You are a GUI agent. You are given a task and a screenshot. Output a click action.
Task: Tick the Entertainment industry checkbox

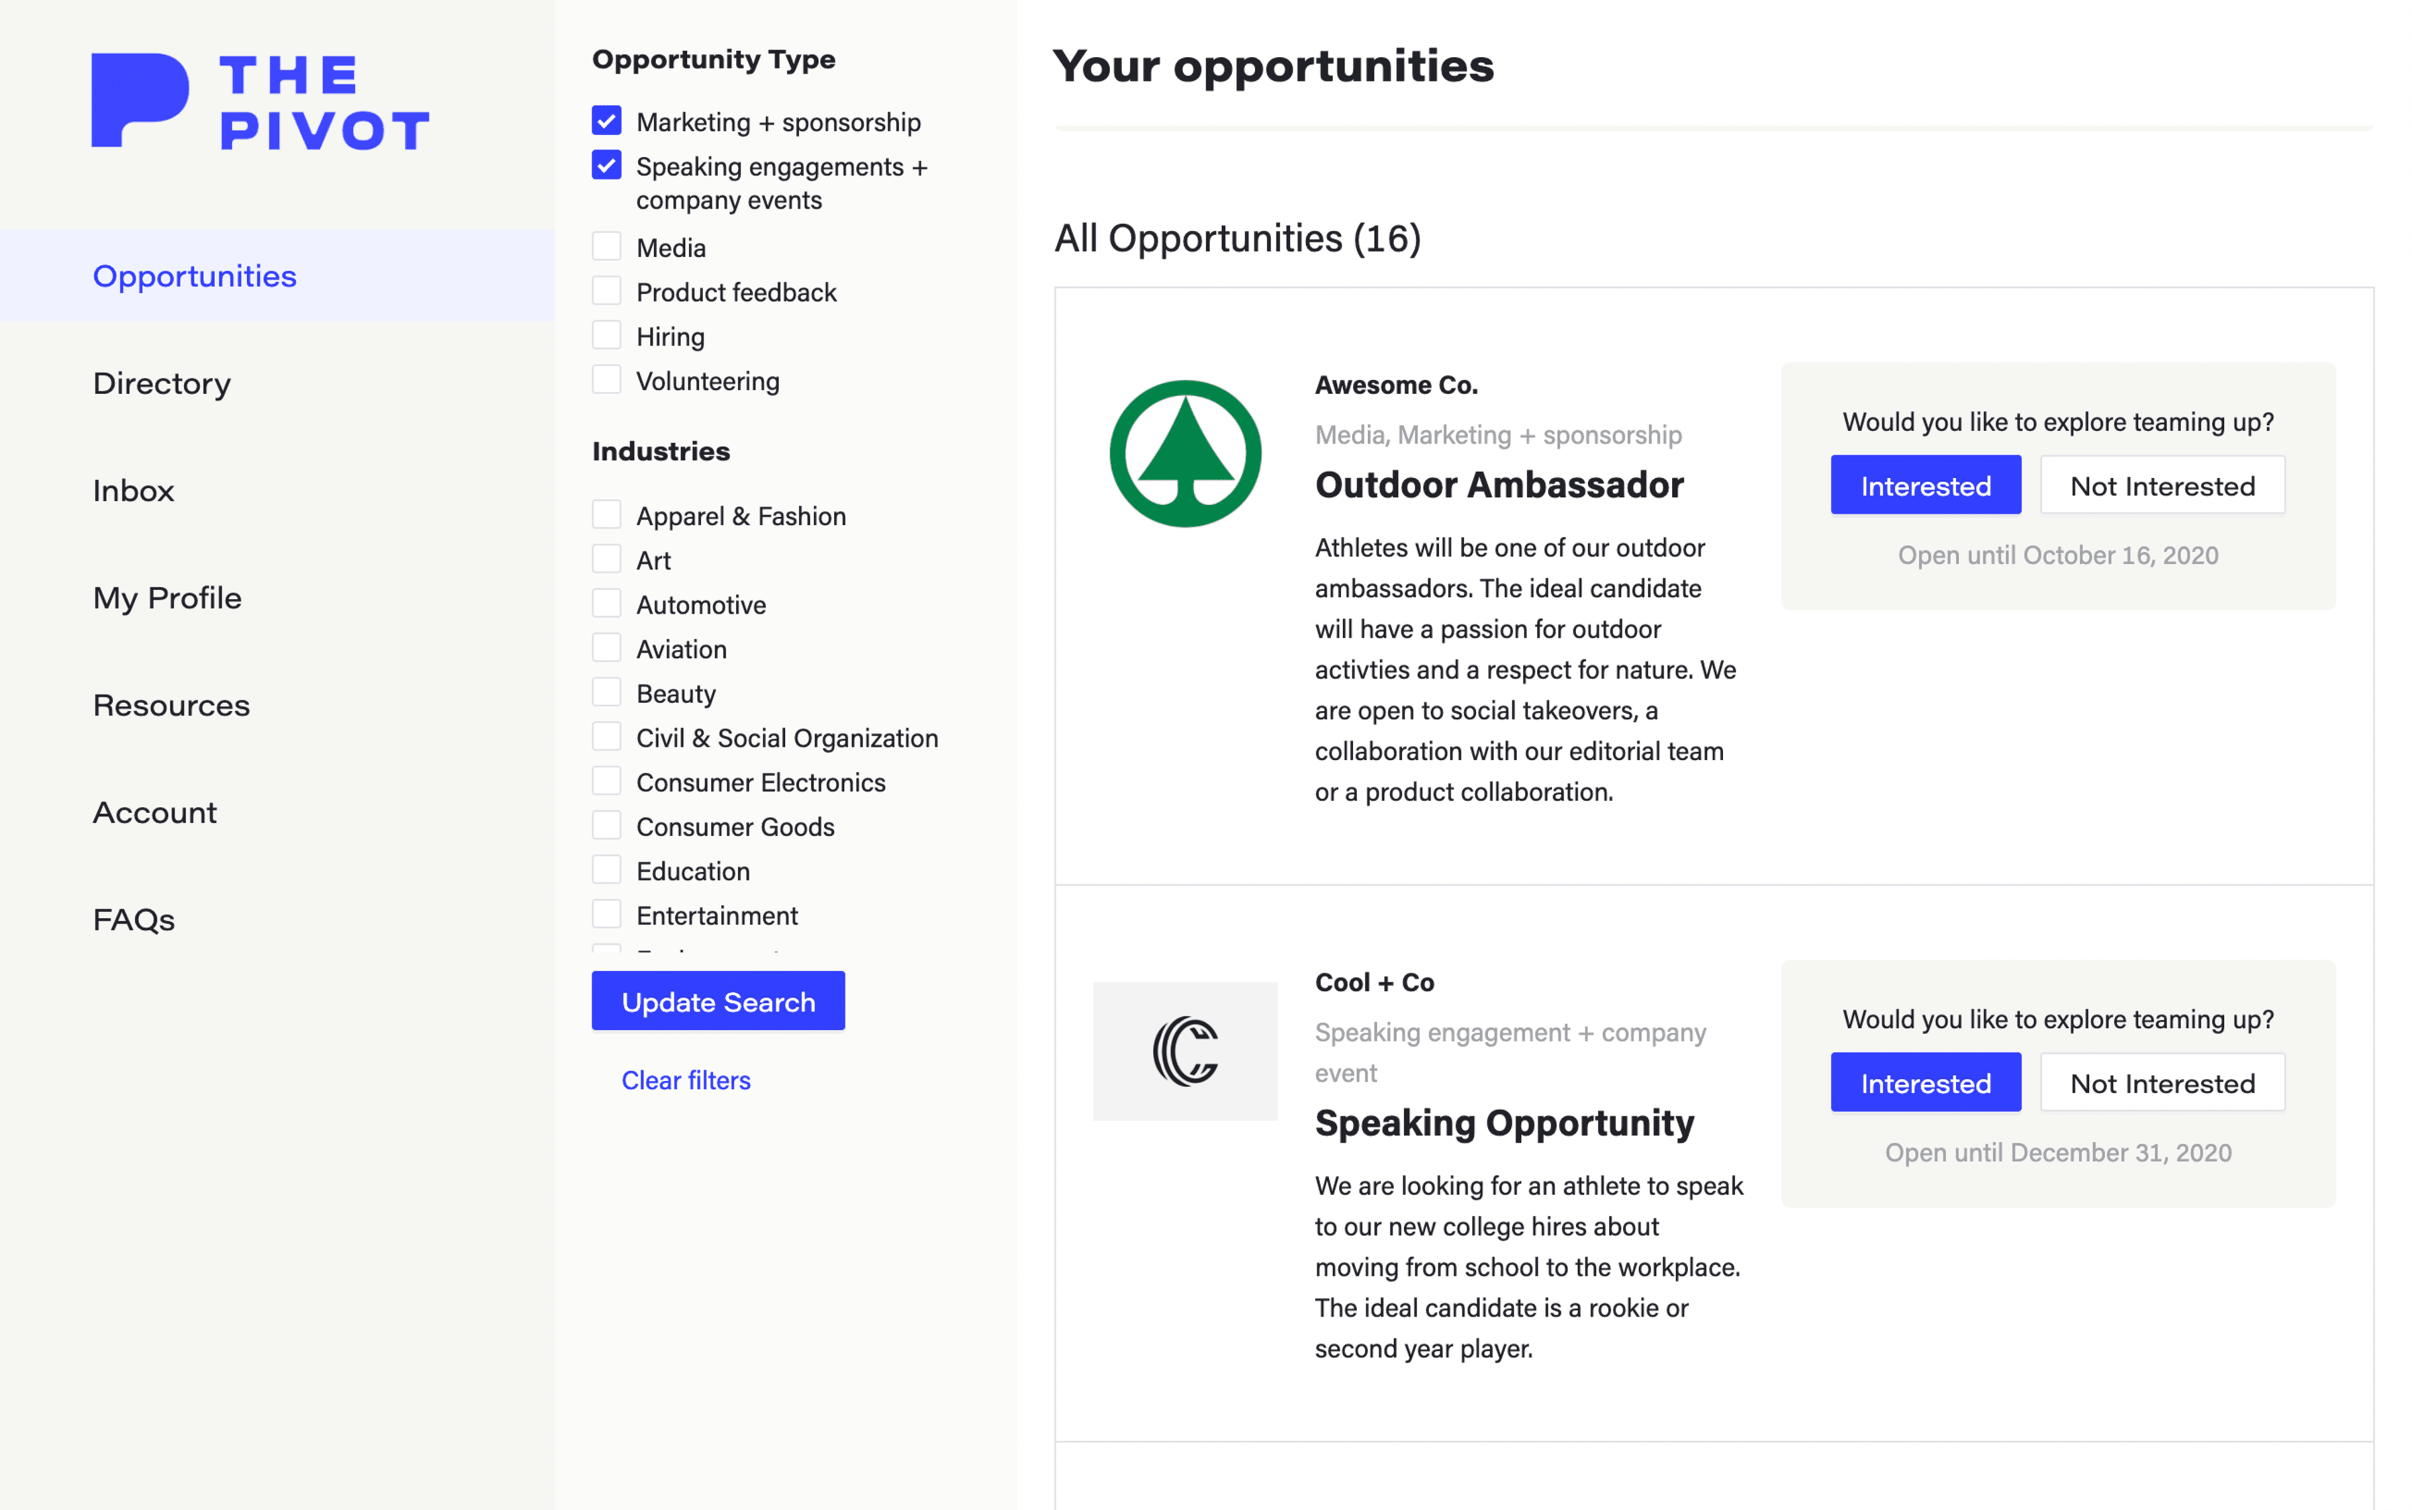click(x=606, y=915)
